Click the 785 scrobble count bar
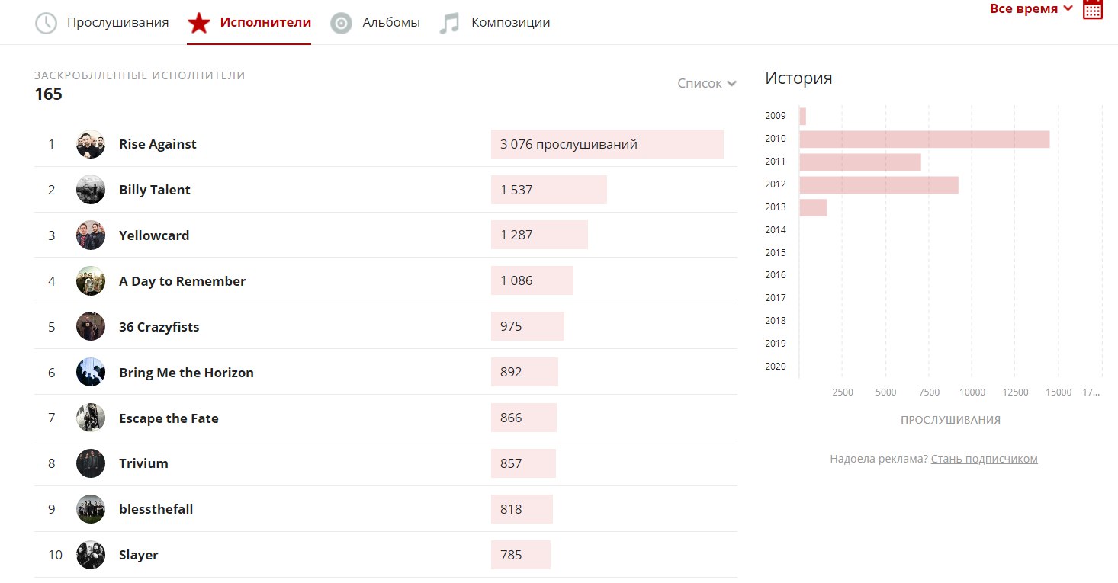Screen dimensions: 1118x583 521,555
